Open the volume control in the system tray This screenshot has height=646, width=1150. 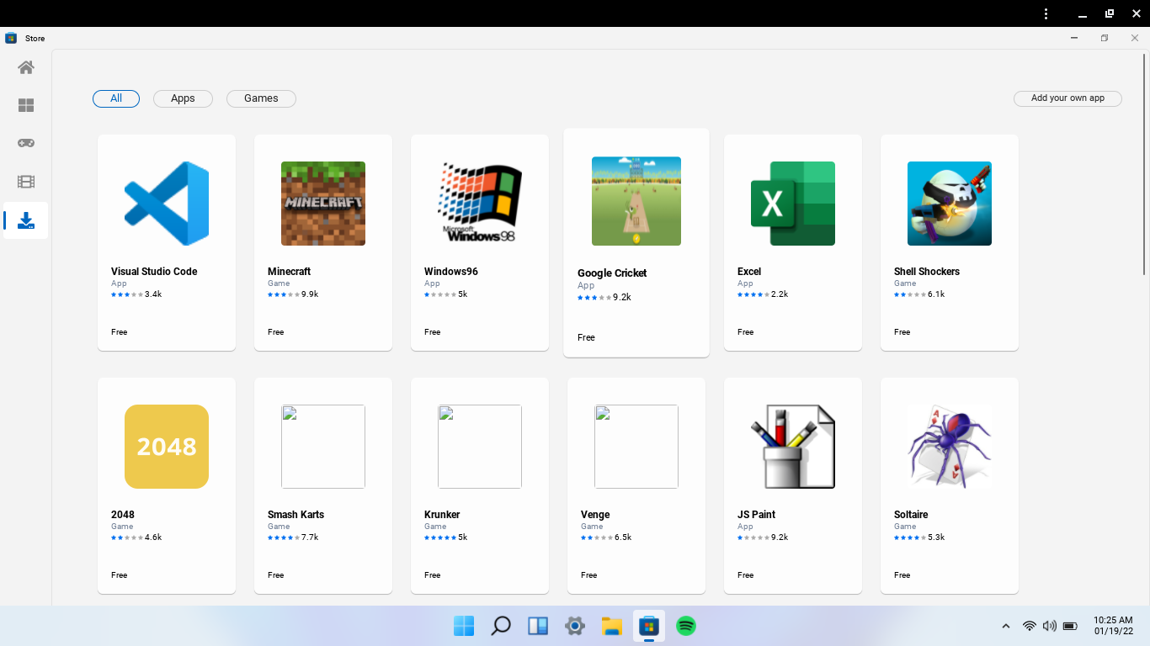1049,626
